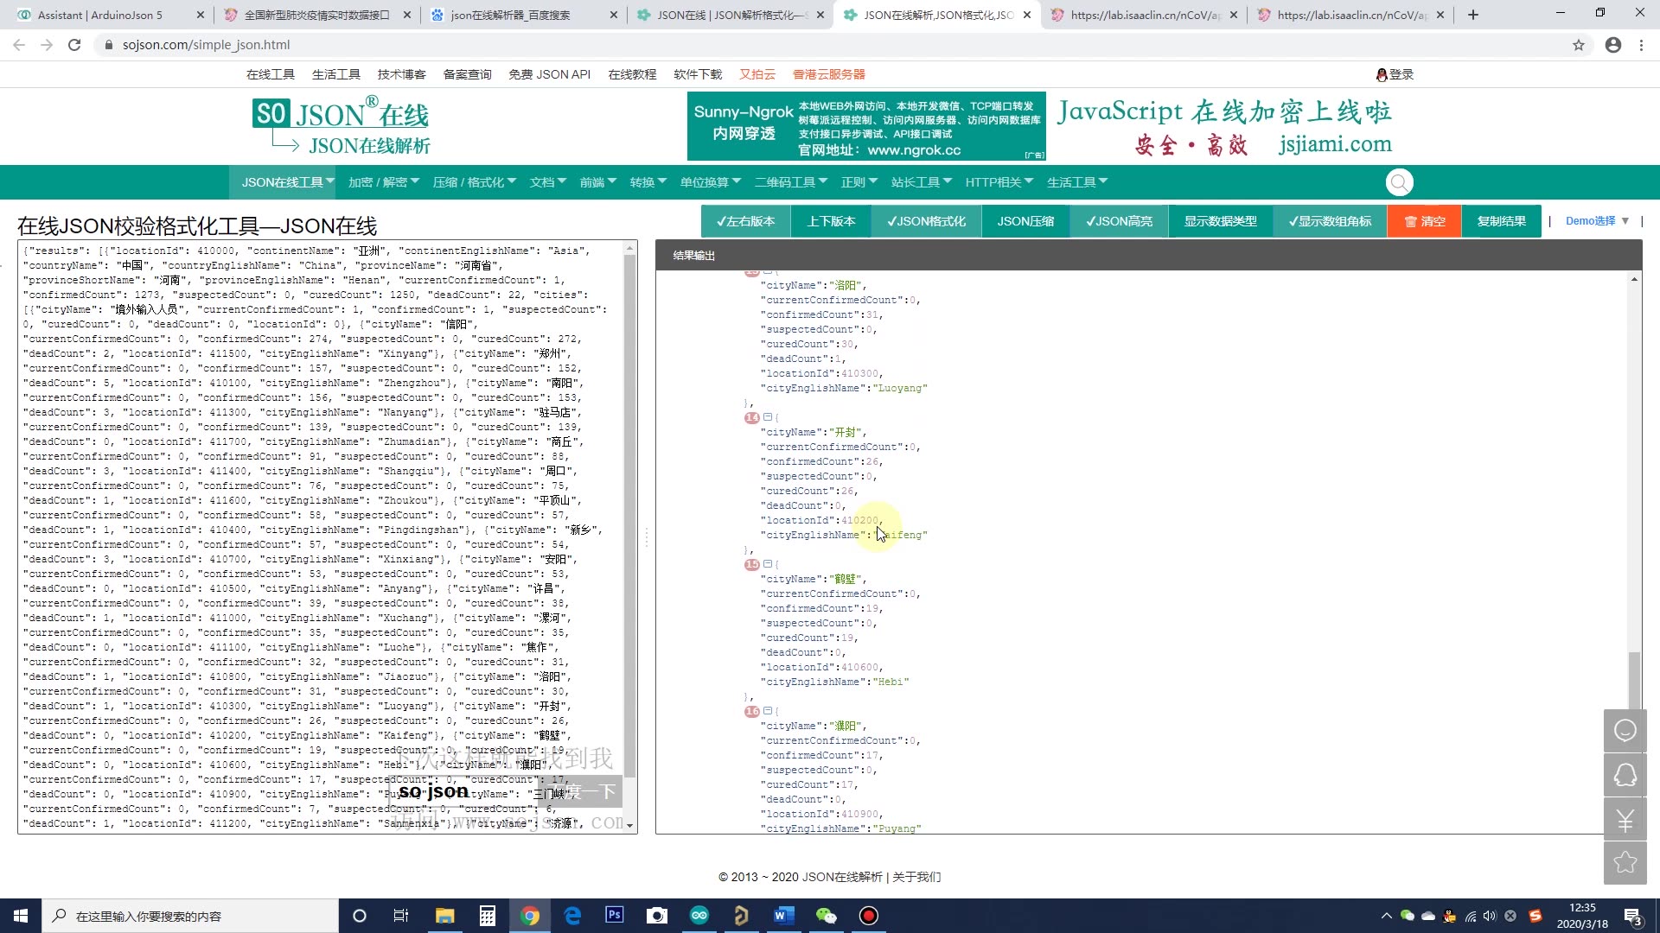Screen dimensions: 1660x933
Task: Toggle 显示数组角标 option
Action: 1330,221
